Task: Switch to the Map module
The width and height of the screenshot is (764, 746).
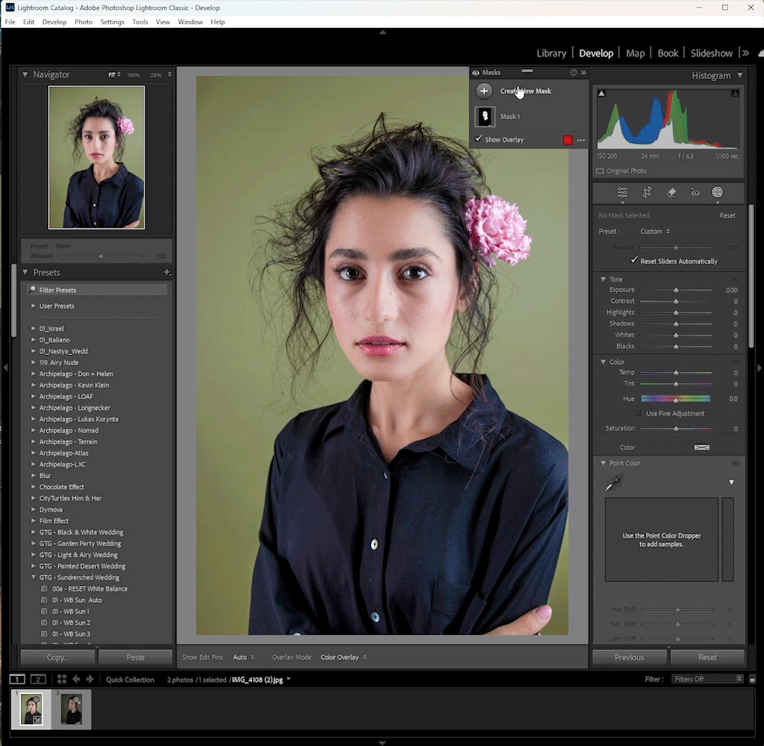Action: tap(635, 53)
